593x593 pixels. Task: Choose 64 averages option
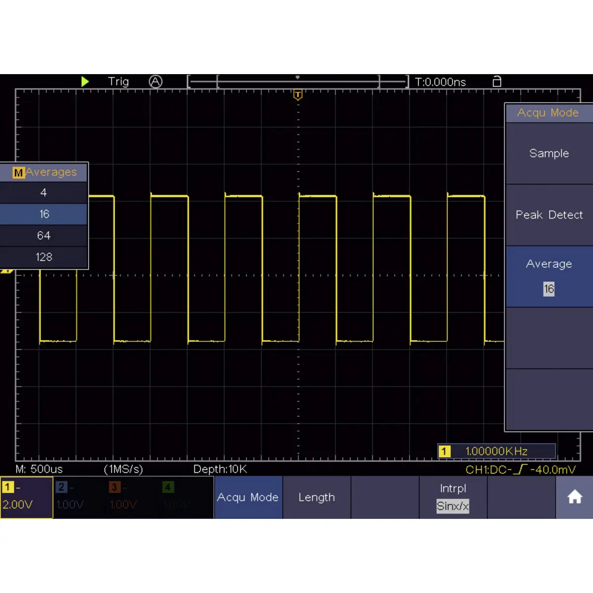pos(43,236)
